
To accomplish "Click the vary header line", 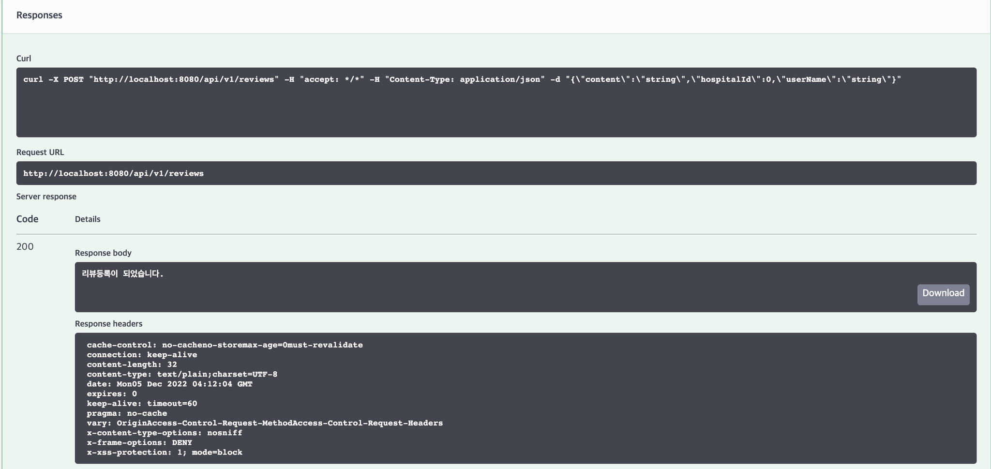I will 265,423.
